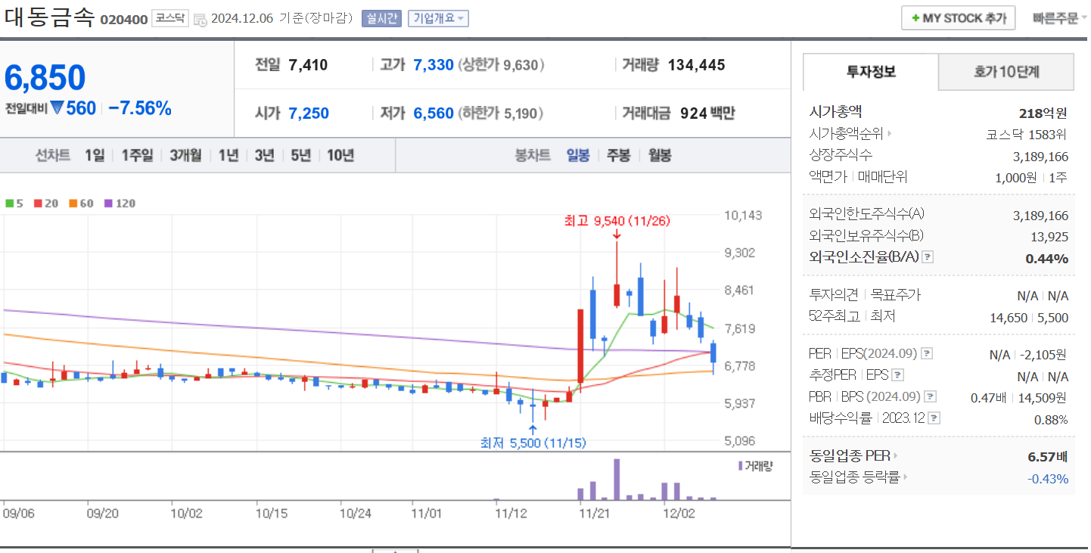Click the 외국인보유주식수 value 13,925
This screenshot has width=1091, height=553.
1049,237
